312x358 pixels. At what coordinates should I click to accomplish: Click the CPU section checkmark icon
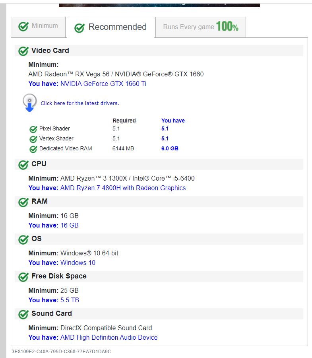tap(23, 165)
